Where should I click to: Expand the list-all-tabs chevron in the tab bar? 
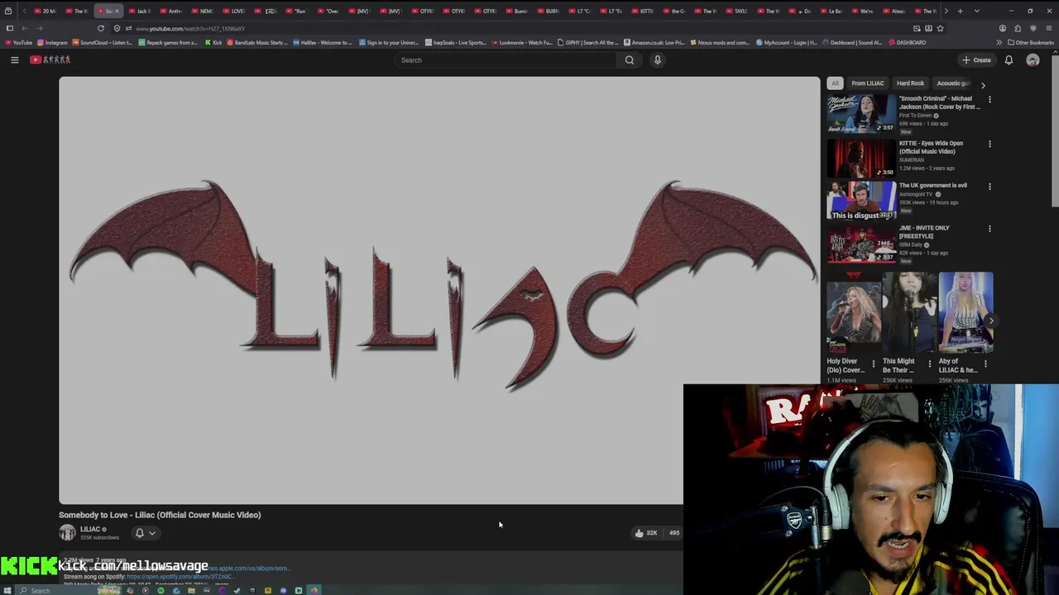tap(977, 11)
